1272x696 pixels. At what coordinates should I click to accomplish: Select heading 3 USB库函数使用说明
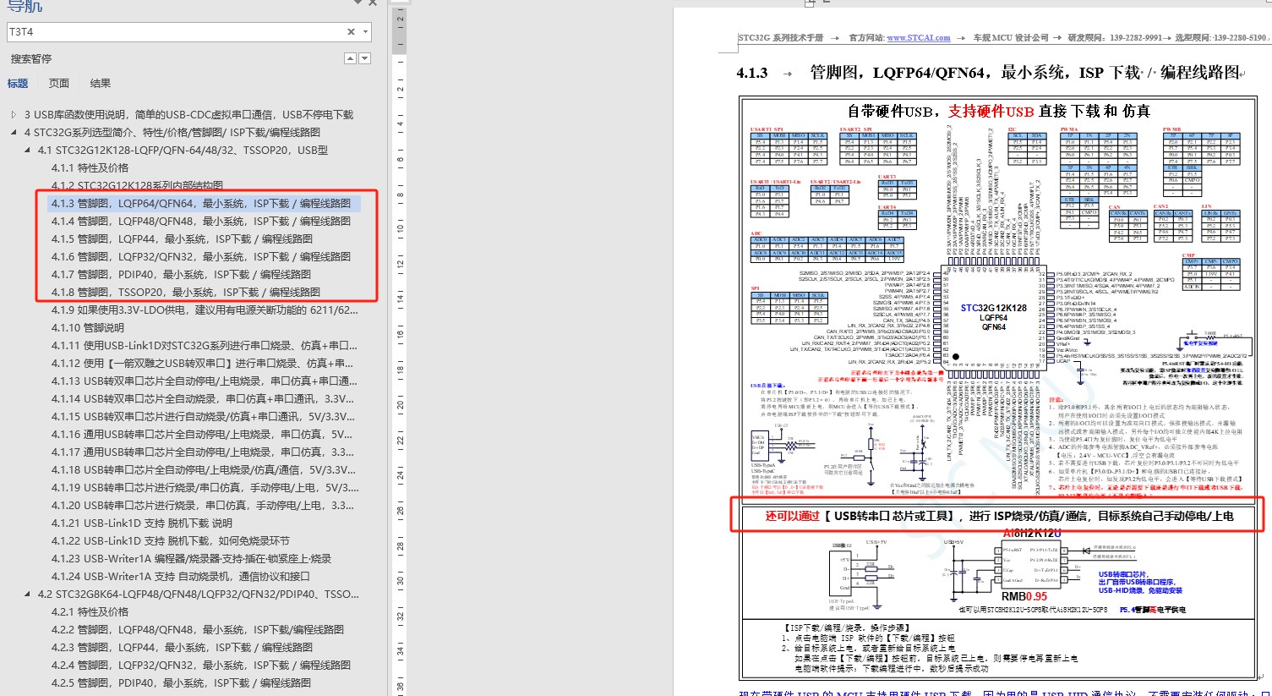tap(188, 115)
